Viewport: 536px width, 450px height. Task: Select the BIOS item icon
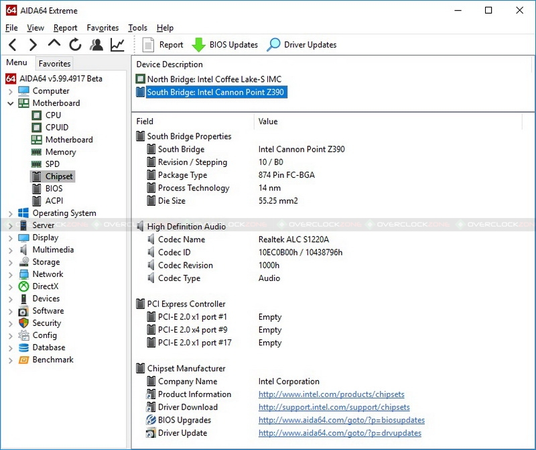[x=37, y=188]
